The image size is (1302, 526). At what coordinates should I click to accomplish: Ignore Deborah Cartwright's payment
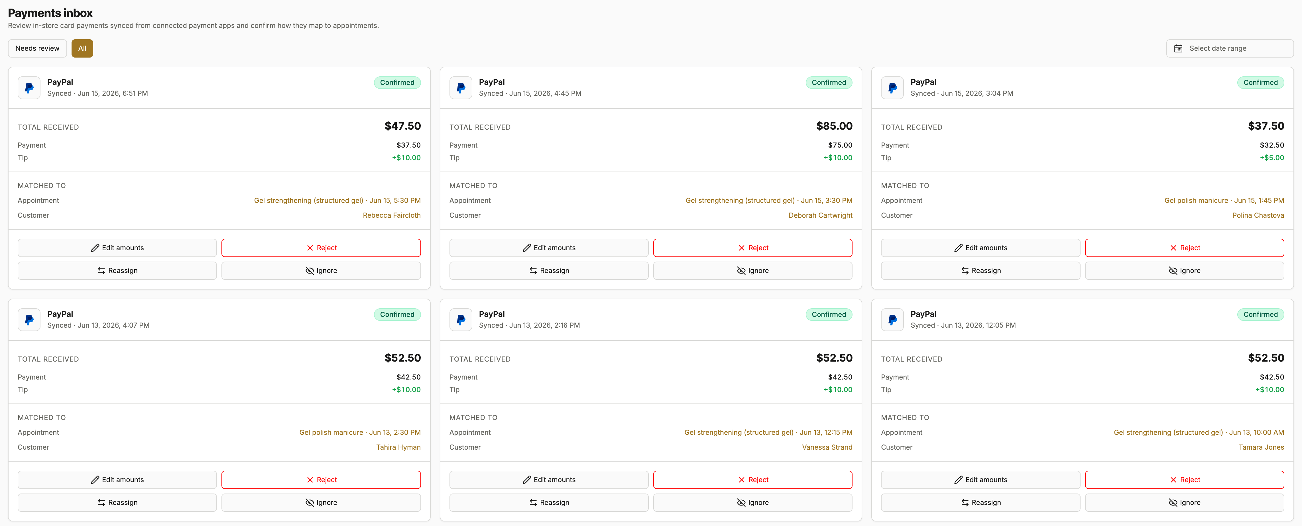point(752,271)
